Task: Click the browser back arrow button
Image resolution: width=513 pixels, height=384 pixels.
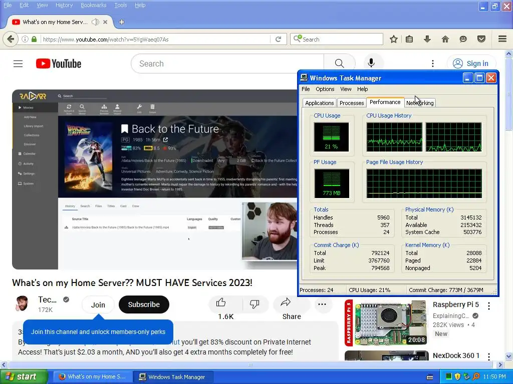Action: click(11, 39)
